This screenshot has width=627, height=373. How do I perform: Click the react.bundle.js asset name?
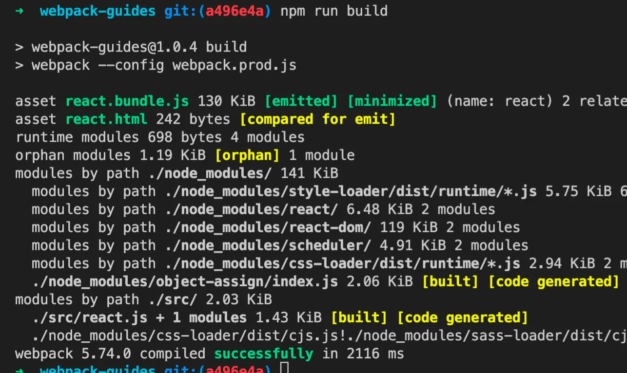click(x=127, y=101)
